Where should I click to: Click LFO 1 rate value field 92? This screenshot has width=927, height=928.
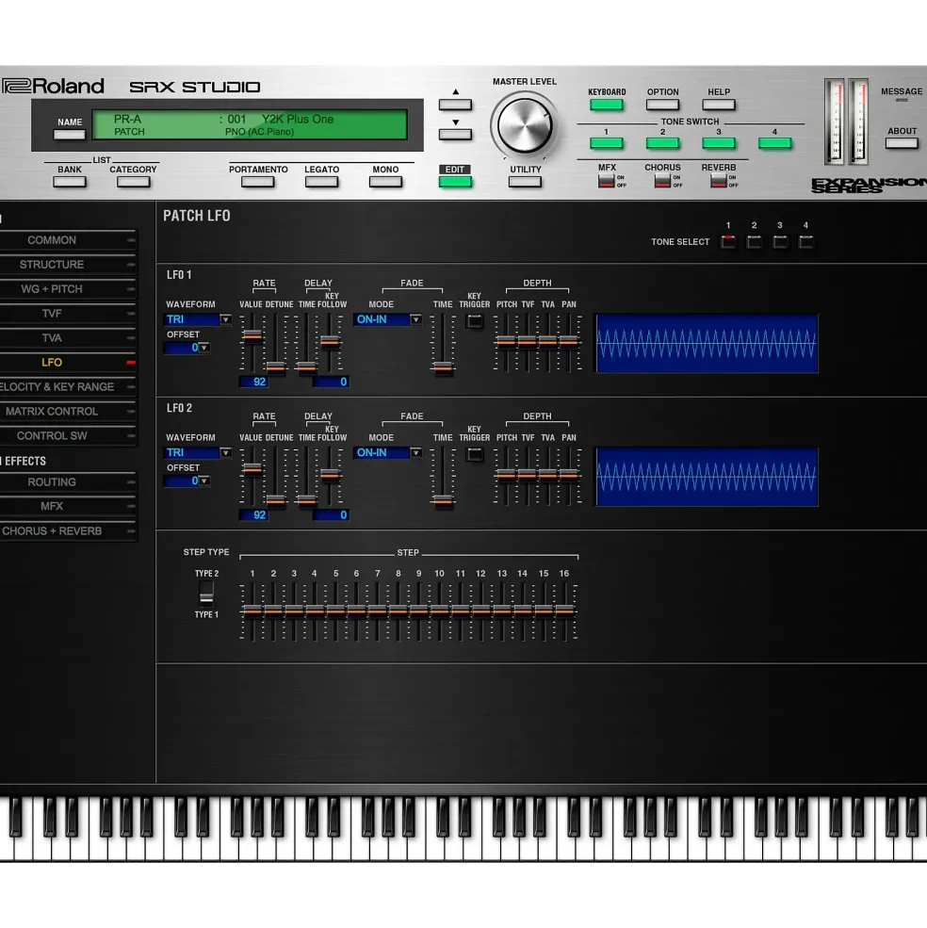point(252,382)
